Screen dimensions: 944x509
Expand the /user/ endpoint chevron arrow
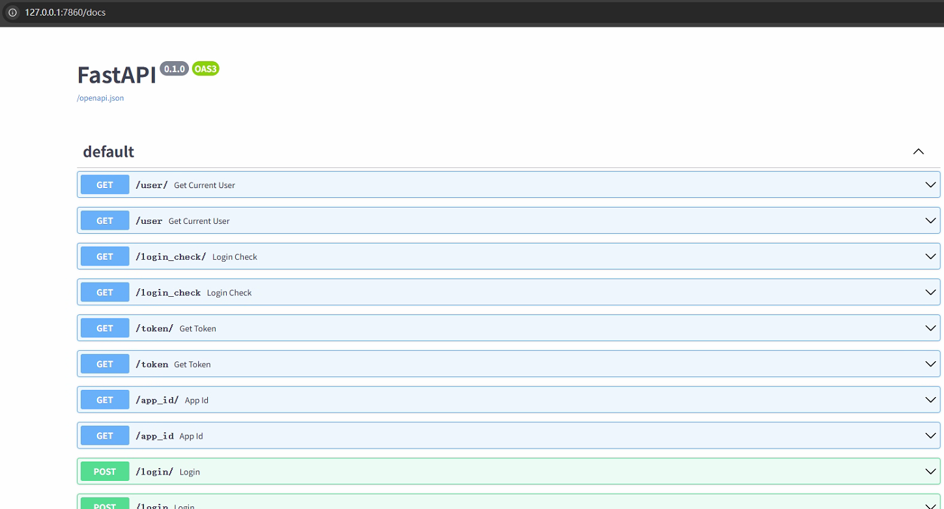(x=930, y=185)
